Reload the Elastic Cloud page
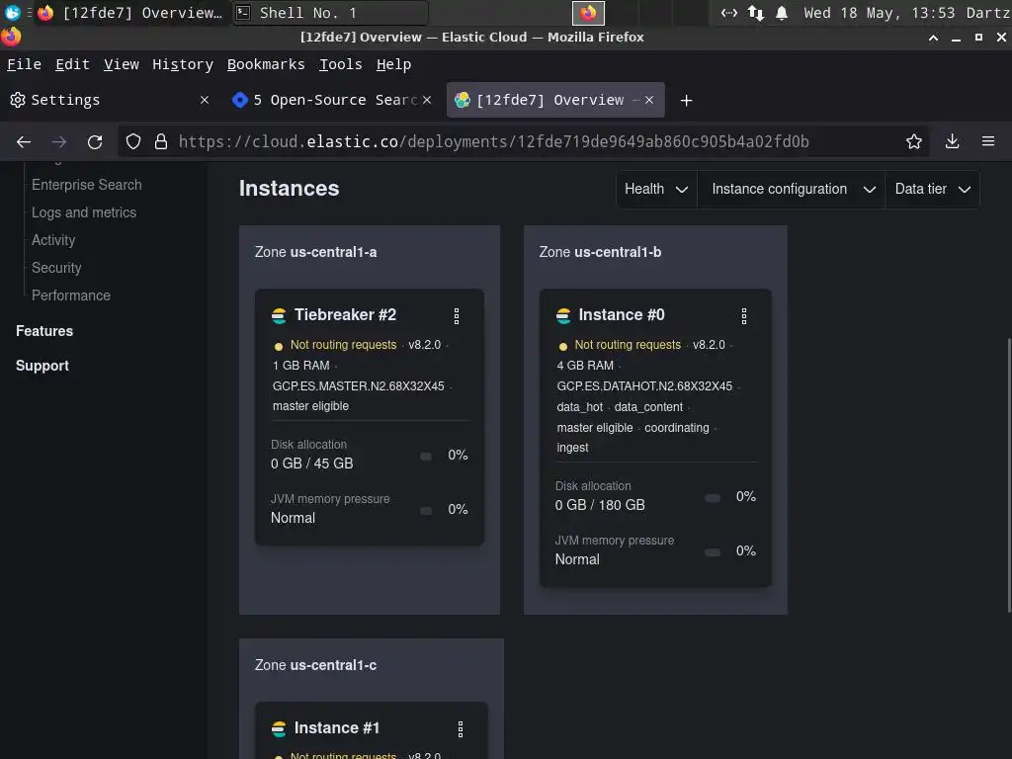 pyautogui.click(x=95, y=142)
